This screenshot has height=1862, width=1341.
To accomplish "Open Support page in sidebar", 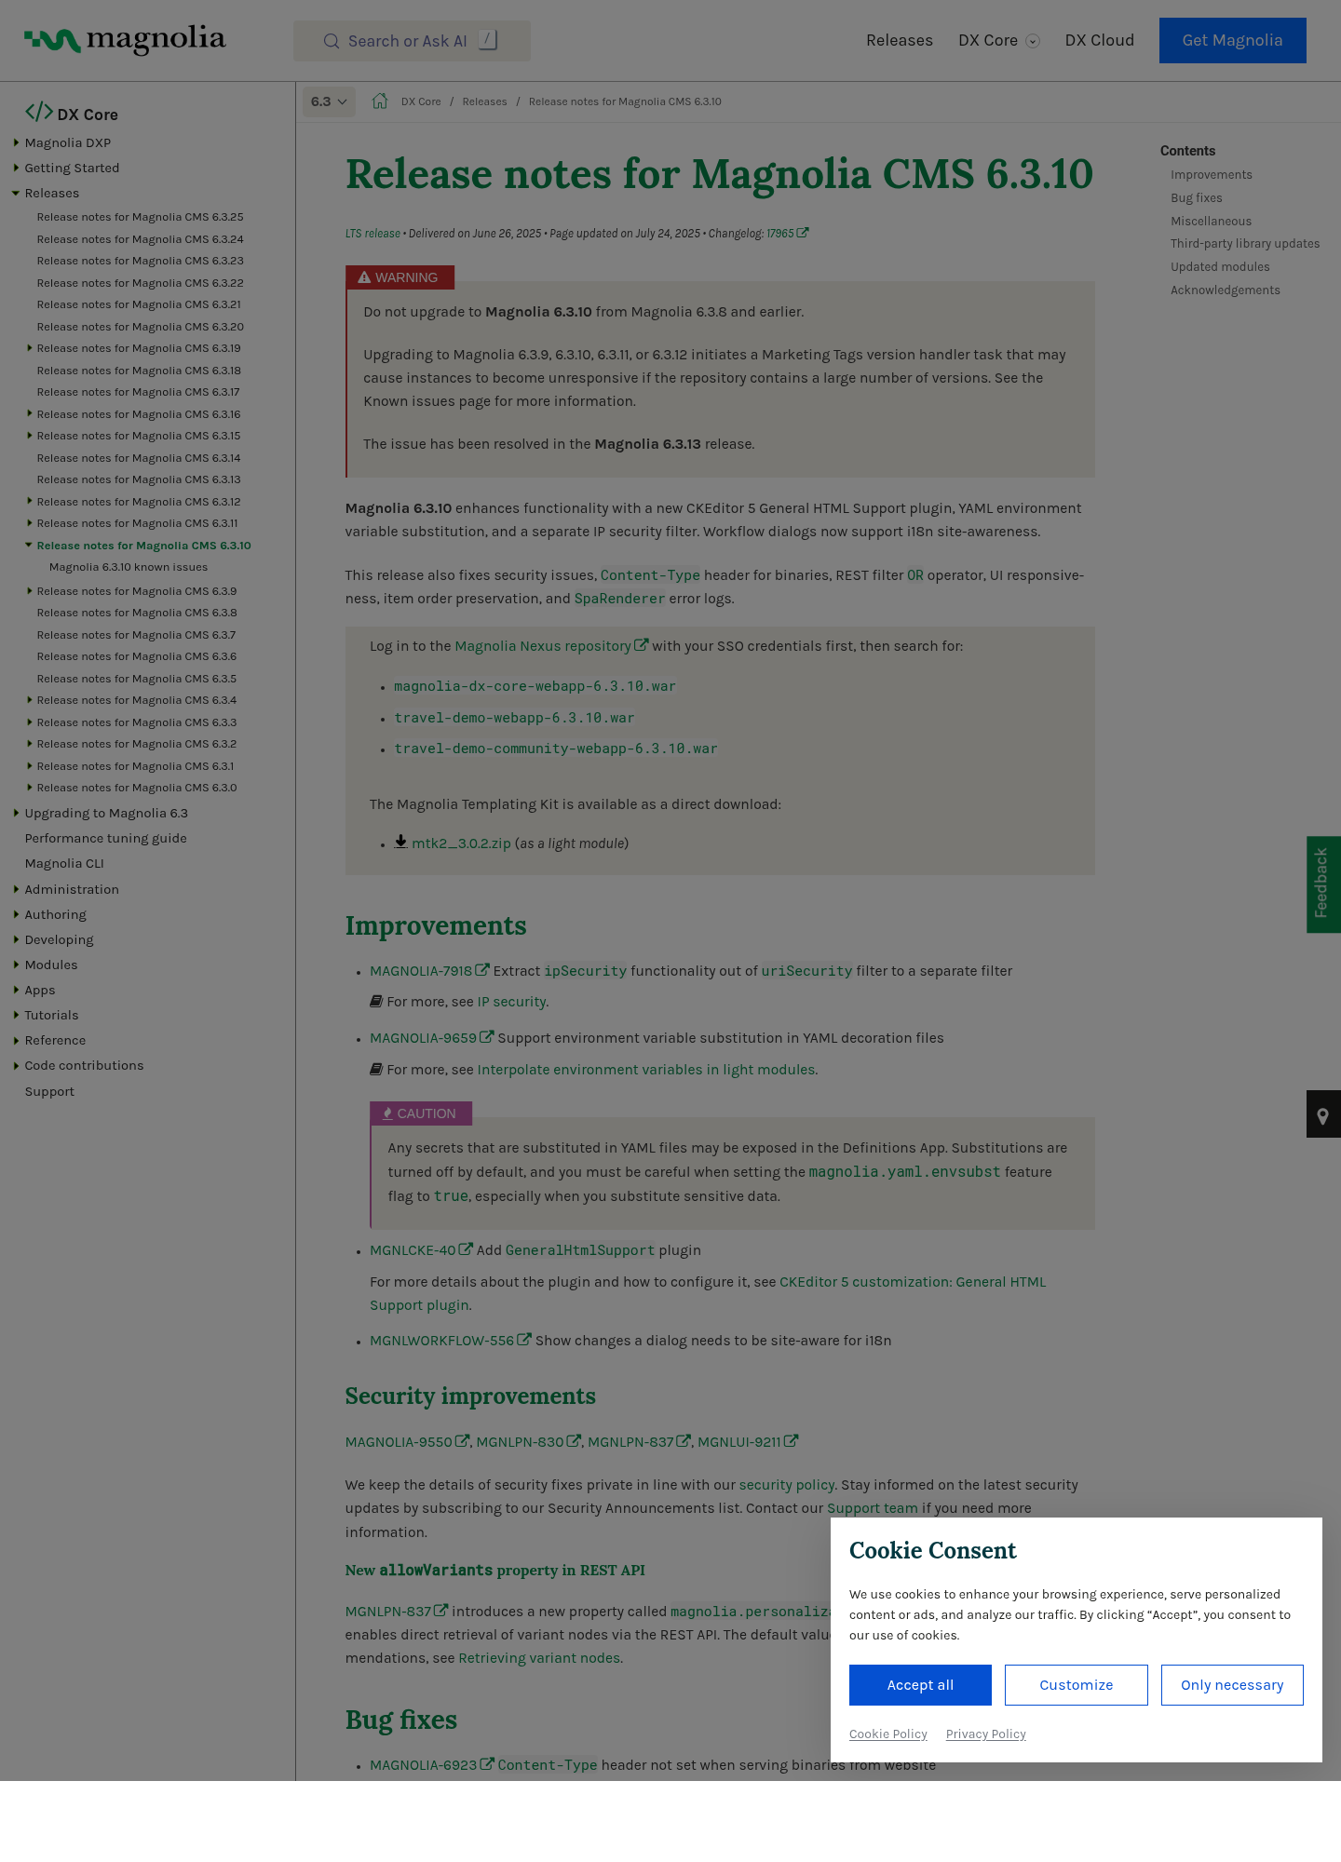I will point(49,1091).
